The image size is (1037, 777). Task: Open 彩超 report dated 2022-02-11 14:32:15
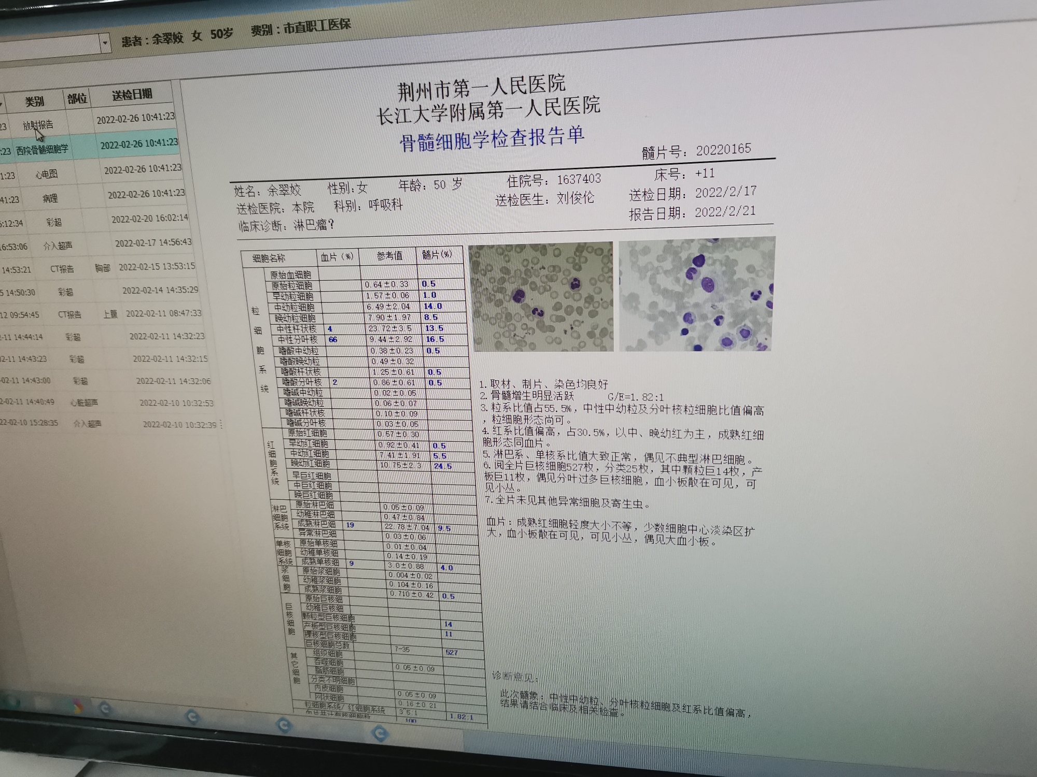point(105,358)
